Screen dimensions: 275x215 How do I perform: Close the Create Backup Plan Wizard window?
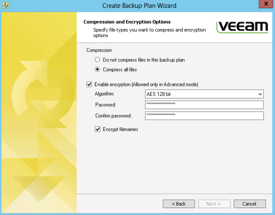(266, 4)
